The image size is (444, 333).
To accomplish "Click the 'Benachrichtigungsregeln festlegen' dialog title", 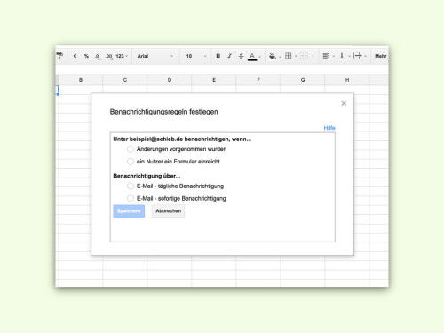I will 164,112.
